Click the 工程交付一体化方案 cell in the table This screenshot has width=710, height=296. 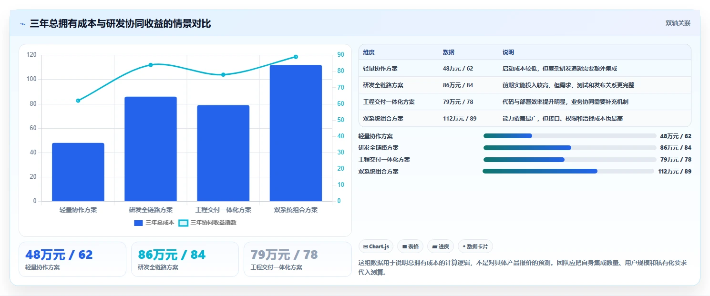[389, 102]
